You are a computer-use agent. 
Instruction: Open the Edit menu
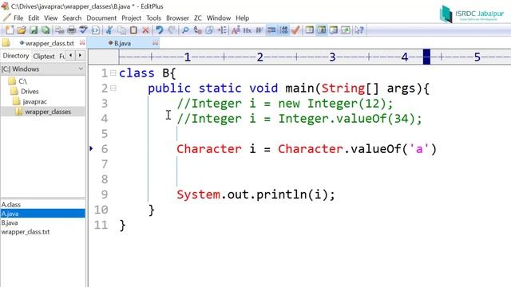coord(34,18)
